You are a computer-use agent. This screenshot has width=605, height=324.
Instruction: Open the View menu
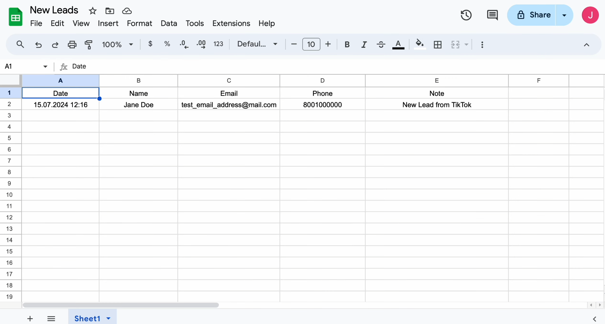click(81, 23)
